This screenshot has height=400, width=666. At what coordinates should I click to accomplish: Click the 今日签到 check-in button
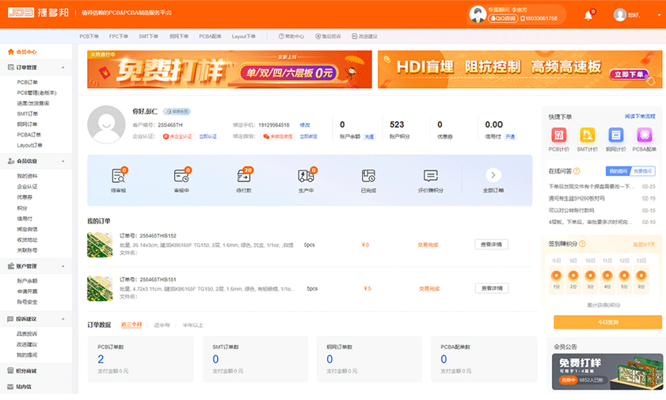(x=607, y=322)
